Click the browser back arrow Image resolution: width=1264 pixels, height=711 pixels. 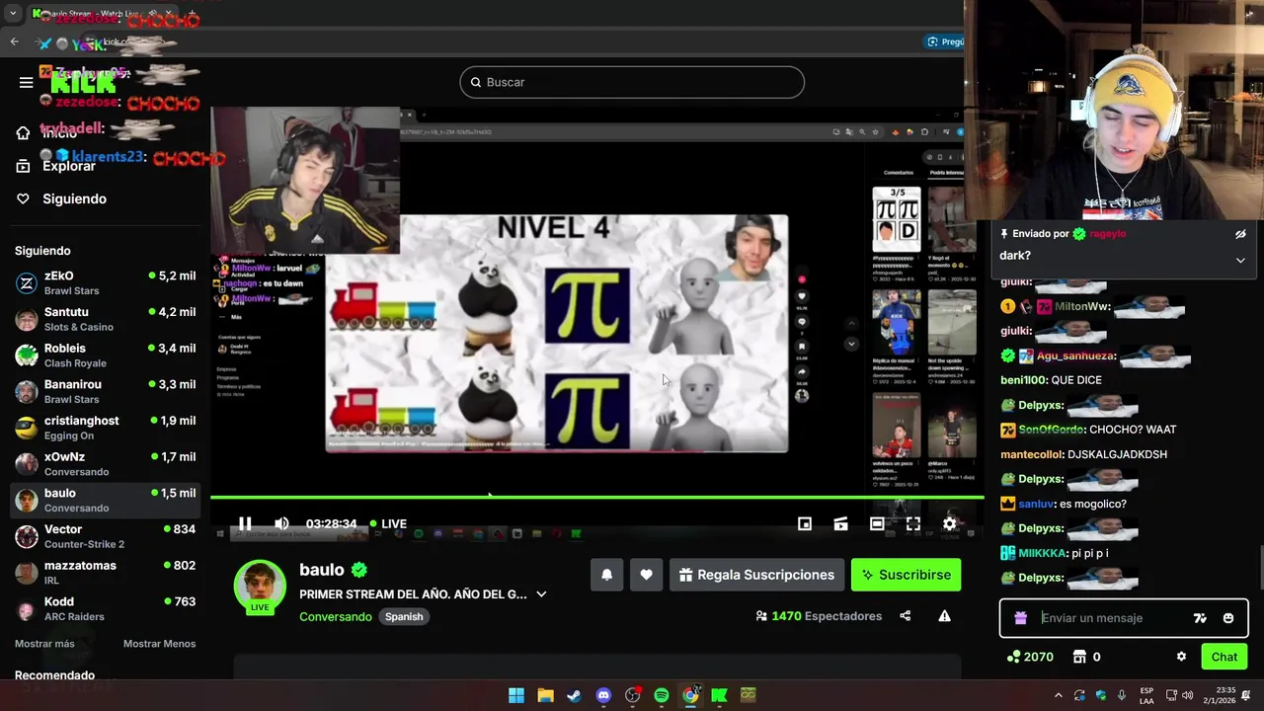point(14,41)
